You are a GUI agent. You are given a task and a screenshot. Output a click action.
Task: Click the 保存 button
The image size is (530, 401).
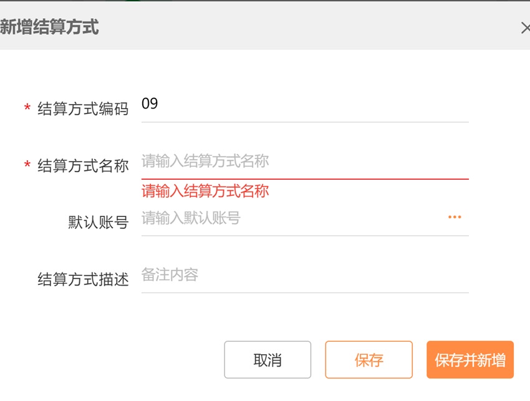pyautogui.click(x=369, y=360)
